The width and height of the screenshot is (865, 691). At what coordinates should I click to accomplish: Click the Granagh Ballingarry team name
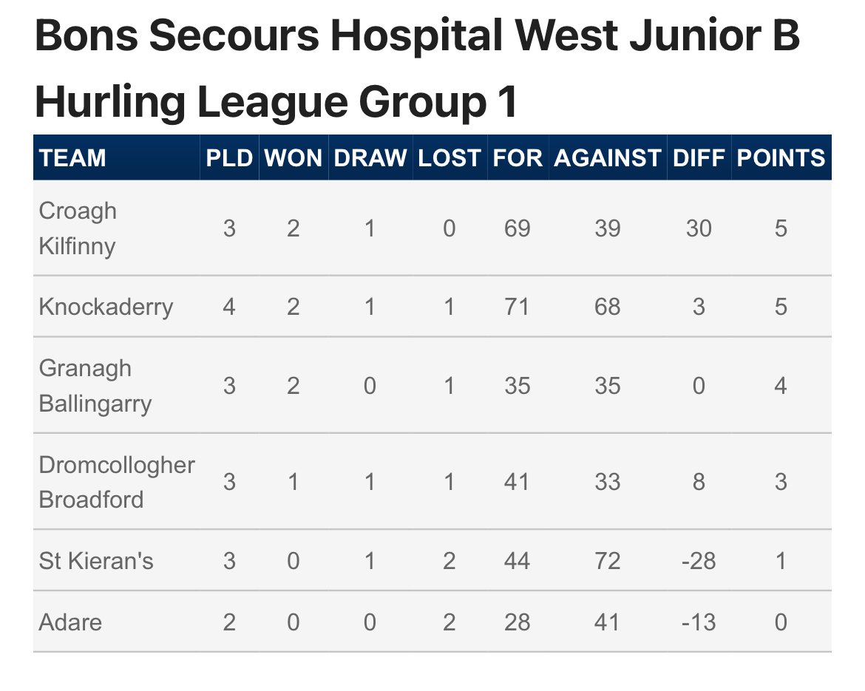[95, 386]
